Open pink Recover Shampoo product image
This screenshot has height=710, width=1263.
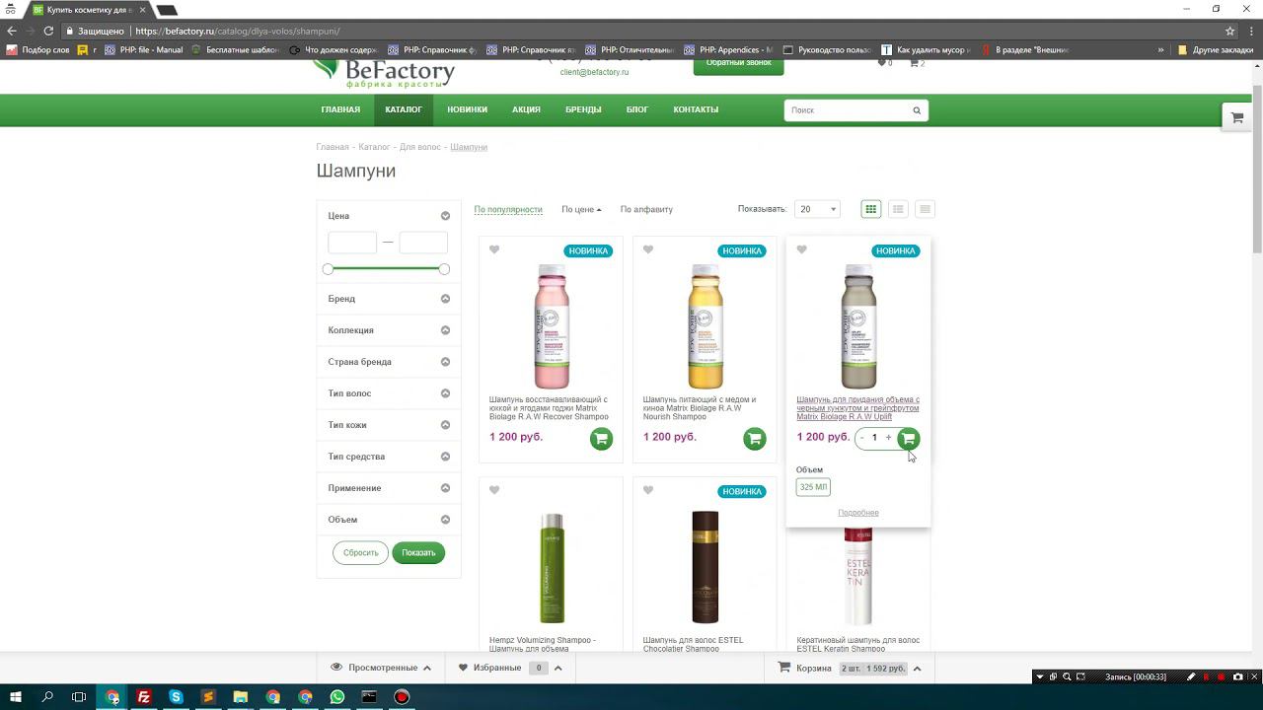coord(551,326)
